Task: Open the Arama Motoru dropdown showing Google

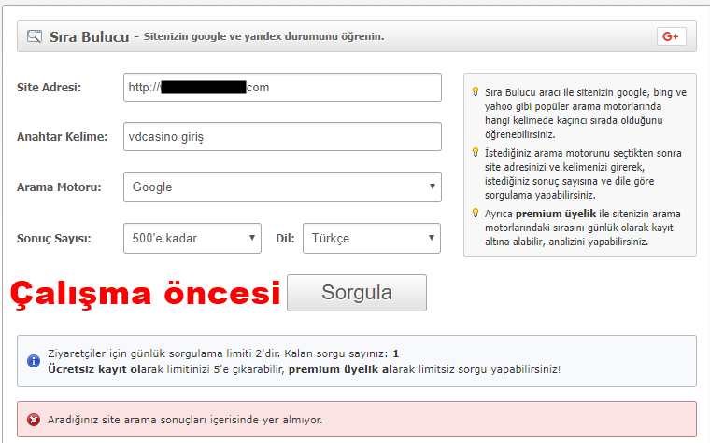Action: (282, 187)
